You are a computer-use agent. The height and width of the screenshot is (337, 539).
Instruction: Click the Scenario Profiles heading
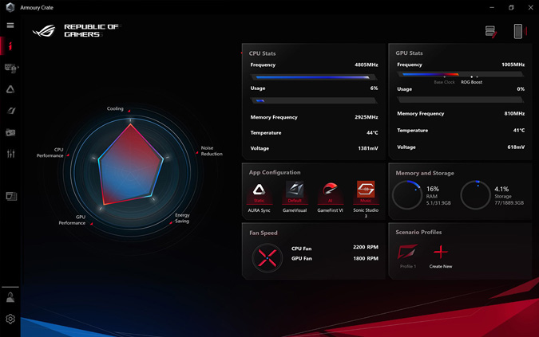point(418,232)
